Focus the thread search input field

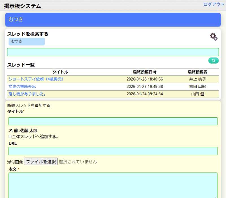[113, 52]
